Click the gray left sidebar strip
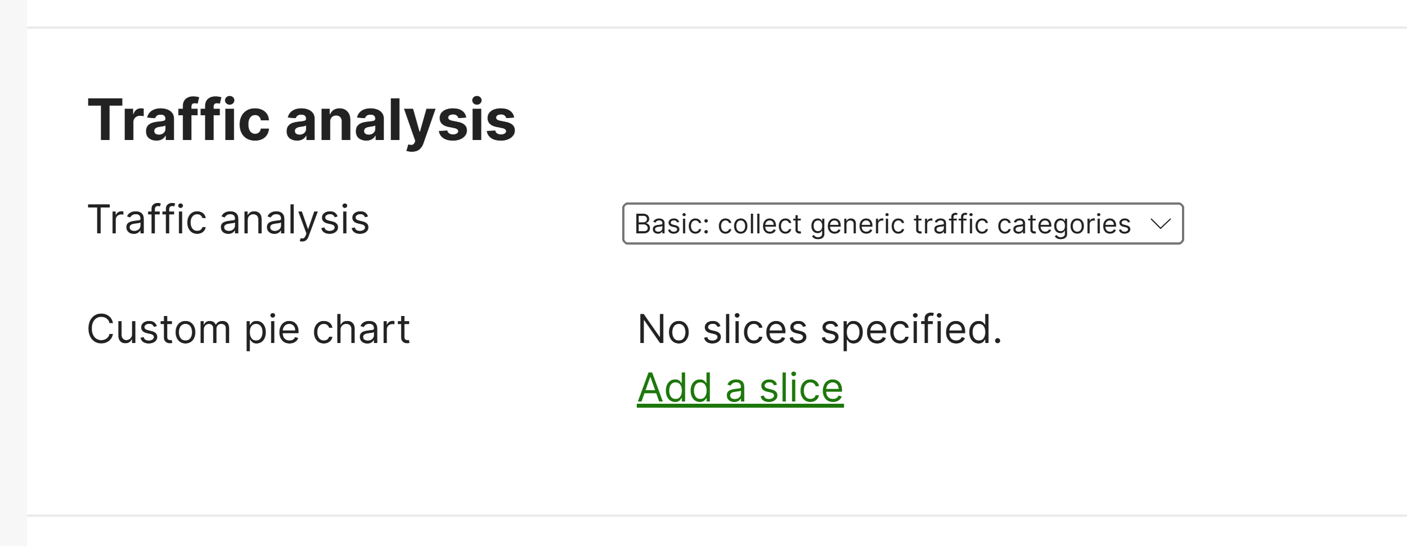 point(13,273)
